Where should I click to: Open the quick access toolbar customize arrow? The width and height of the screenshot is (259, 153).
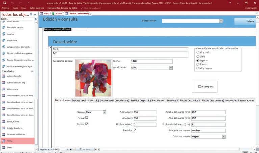pos(28,3)
